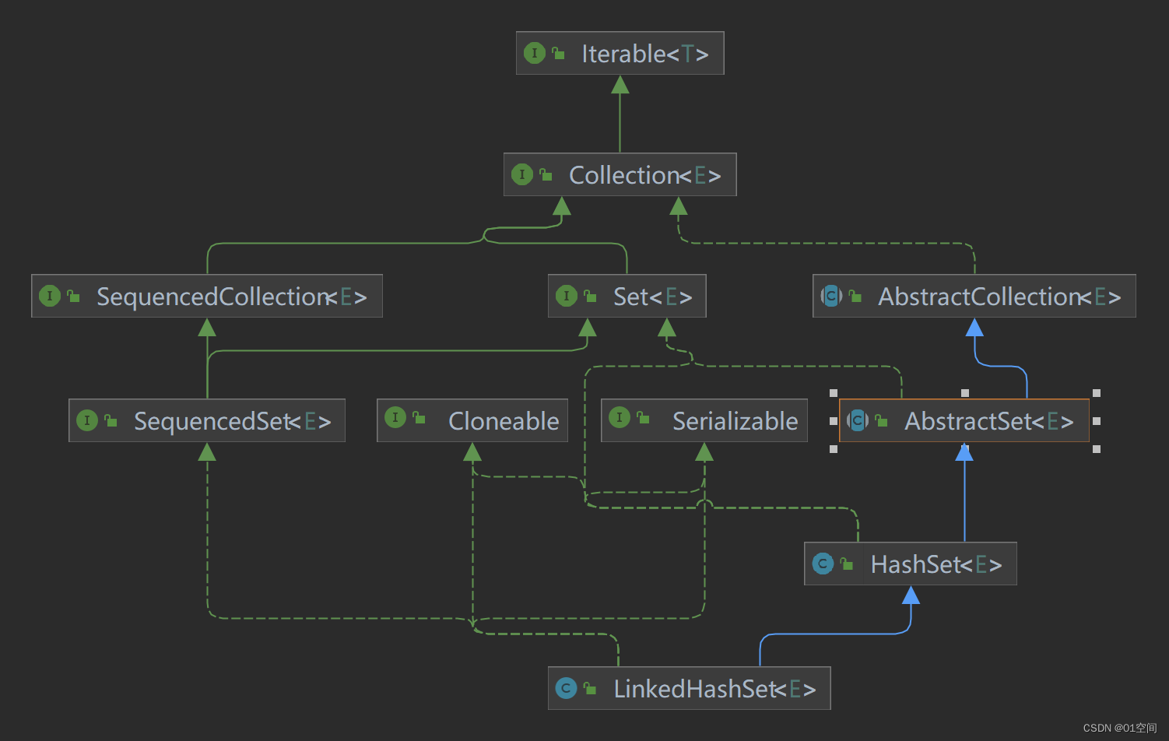
Task: Click the left-middle resize handle of AbstractSet<E>
Action: [834, 421]
